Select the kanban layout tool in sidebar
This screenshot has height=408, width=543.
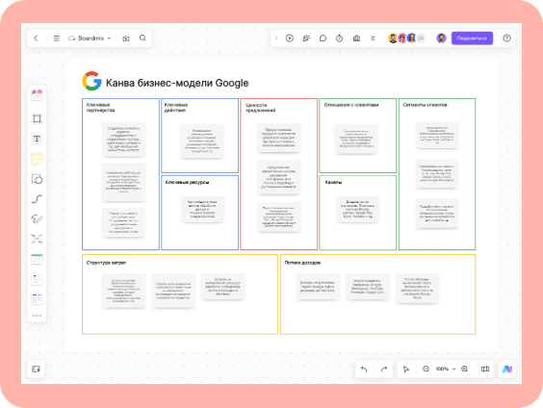(37, 298)
